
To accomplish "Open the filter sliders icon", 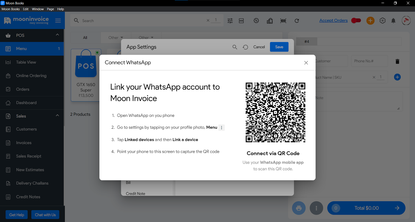I will [x=230, y=21].
